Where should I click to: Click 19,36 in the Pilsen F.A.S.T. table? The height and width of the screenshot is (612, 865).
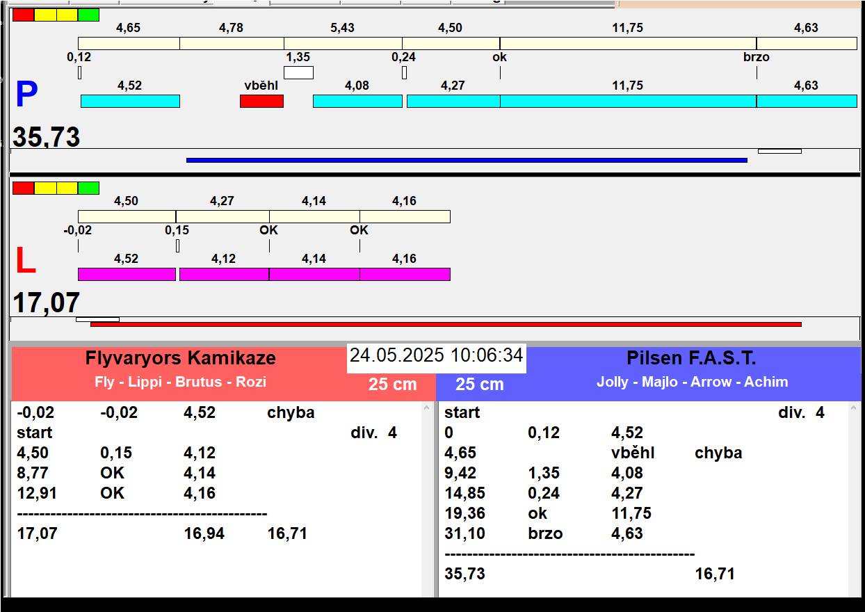coord(464,513)
